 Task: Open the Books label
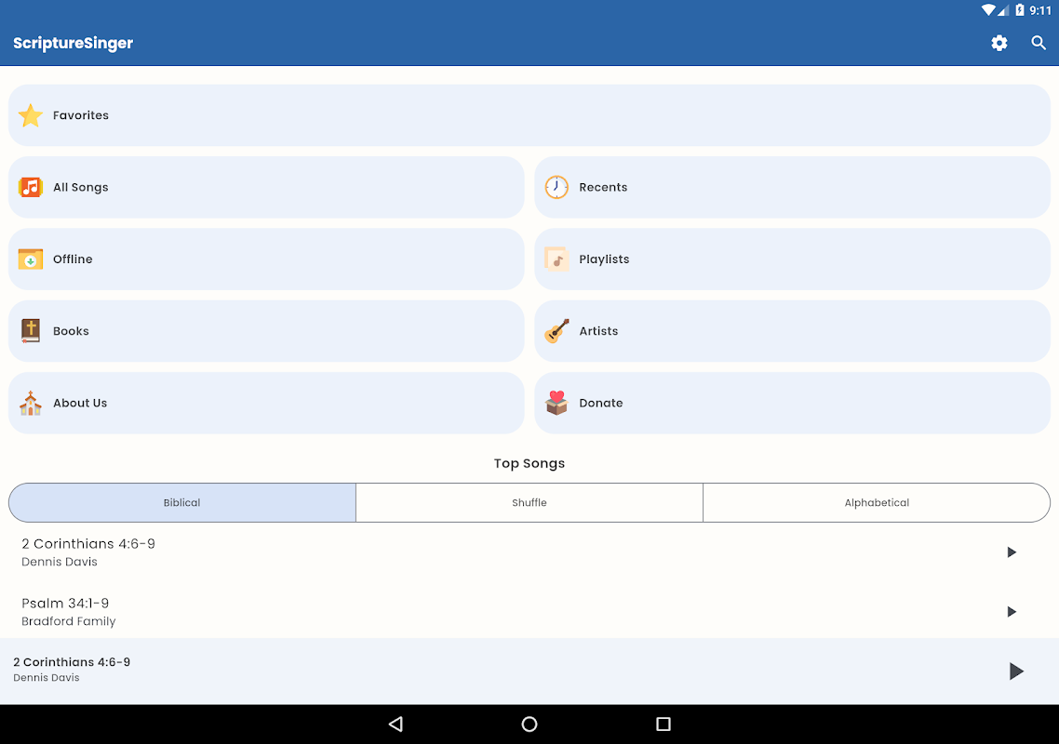point(71,331)
